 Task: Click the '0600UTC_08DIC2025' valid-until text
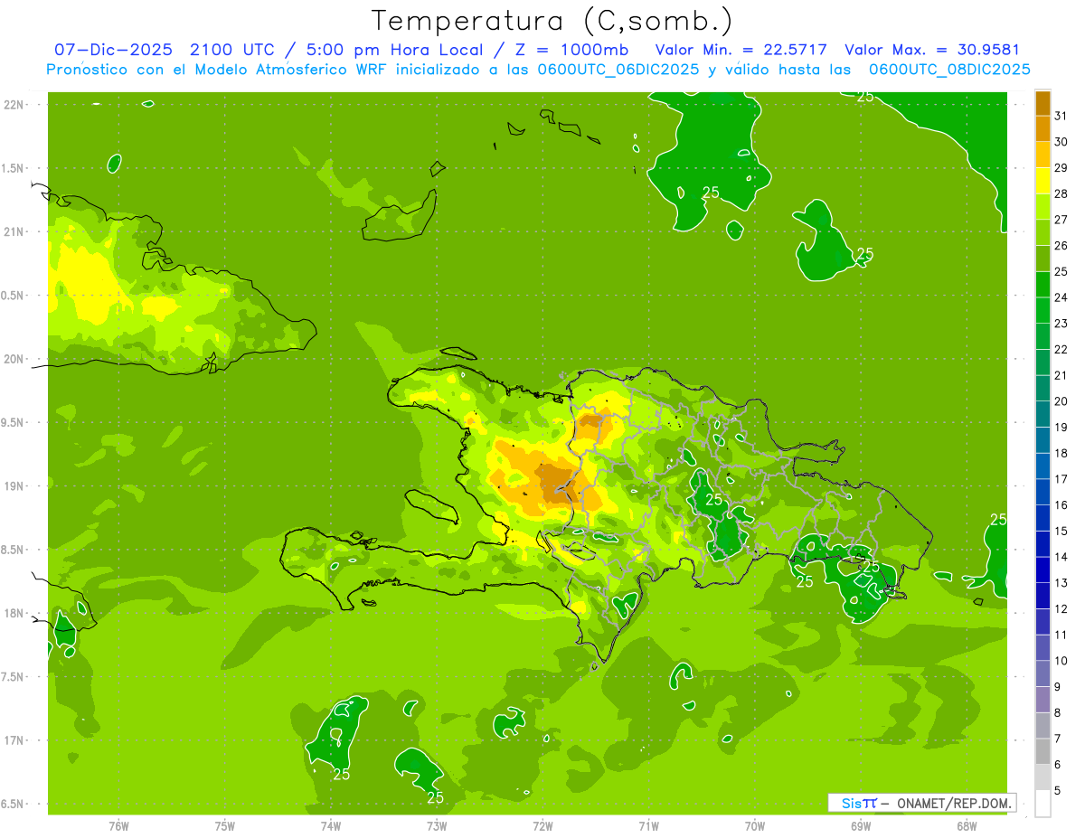pyautogui.click(x=949, y=70)
